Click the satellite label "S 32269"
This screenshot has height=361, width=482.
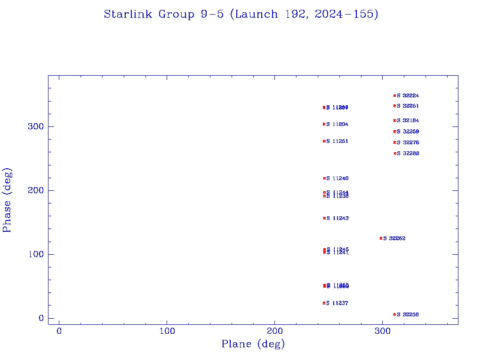[408, 132]
